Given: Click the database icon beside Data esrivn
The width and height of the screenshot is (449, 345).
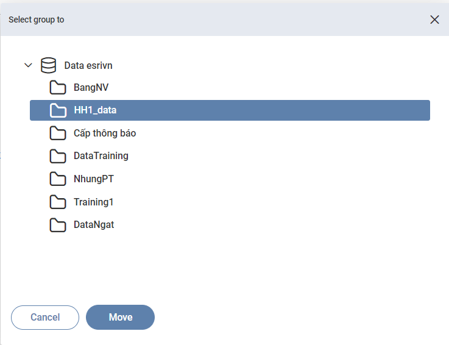Looking at the screenshot, I should click(48, 65).
